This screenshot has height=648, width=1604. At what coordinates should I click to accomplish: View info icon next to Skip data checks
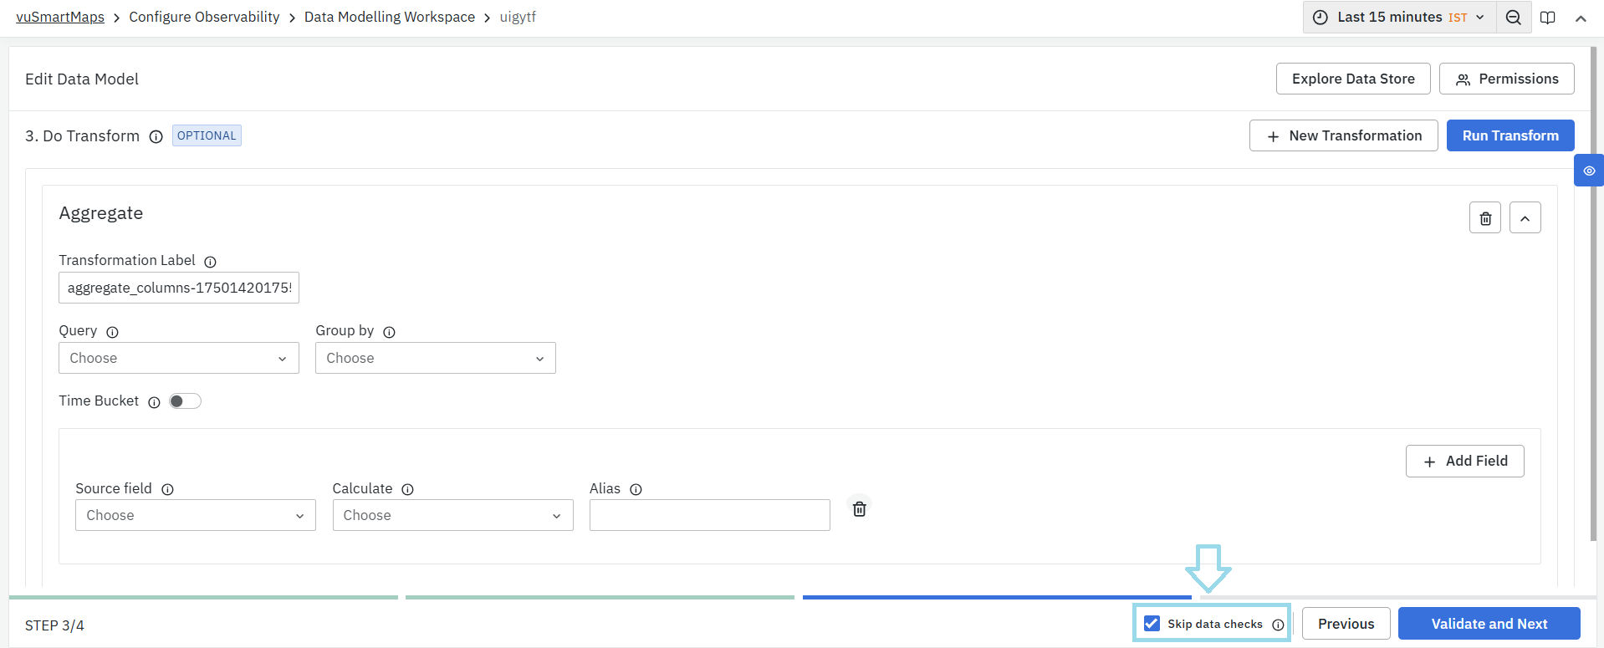click(x=1278, y=625)
